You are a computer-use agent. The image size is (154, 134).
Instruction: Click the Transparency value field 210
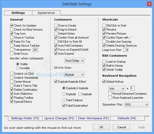pyautogui.click(x=35, y=50)
